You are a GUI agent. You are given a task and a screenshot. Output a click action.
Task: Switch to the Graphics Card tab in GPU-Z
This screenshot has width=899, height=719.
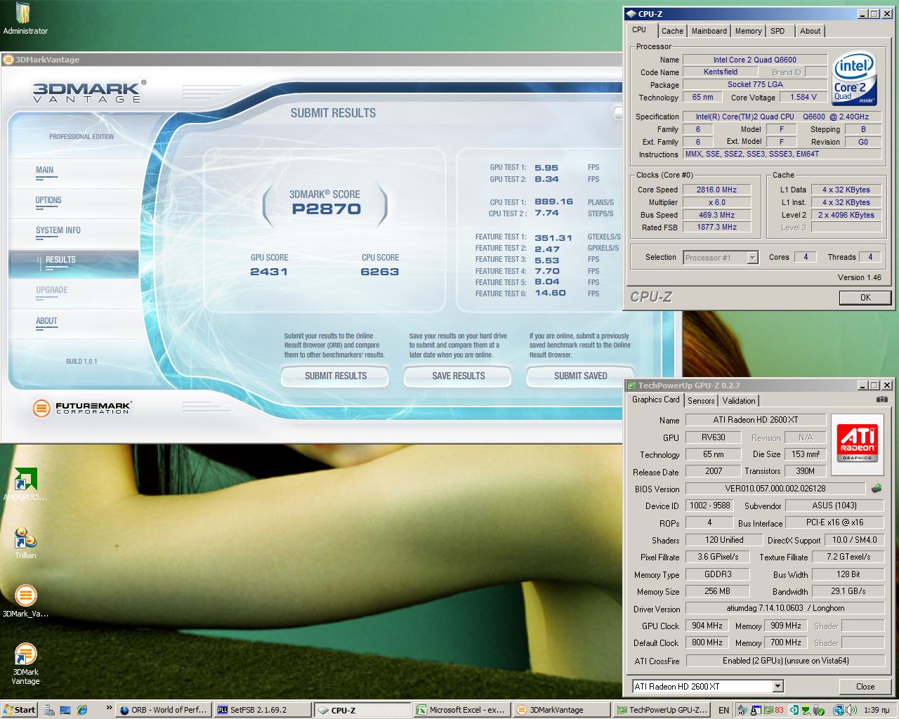coord(656,400)
